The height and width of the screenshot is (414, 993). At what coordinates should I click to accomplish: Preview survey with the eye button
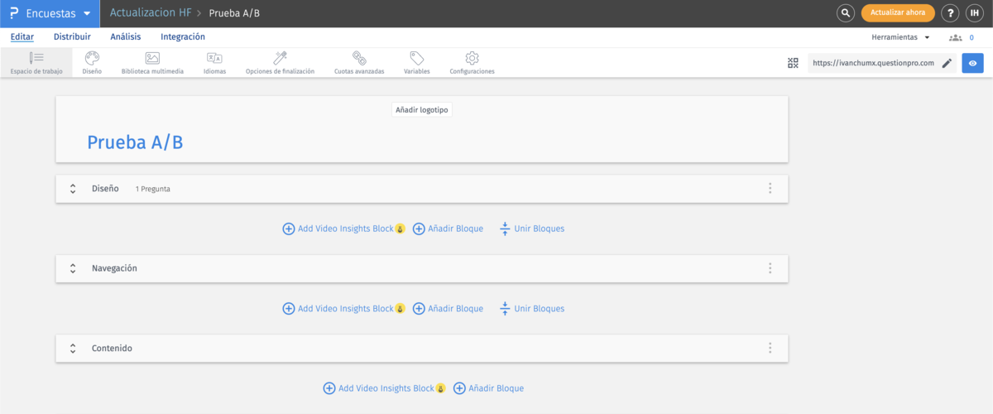(x=972, y=63)
